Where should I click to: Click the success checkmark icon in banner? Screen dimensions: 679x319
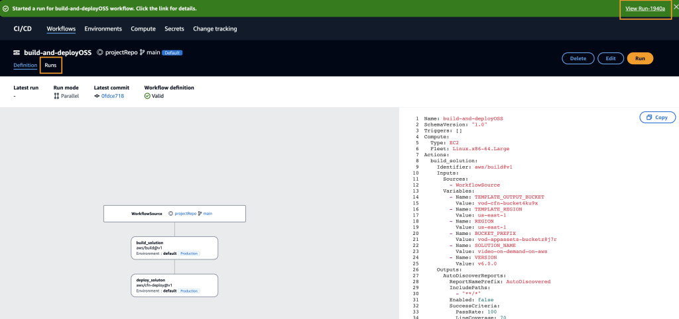(5, 8)
